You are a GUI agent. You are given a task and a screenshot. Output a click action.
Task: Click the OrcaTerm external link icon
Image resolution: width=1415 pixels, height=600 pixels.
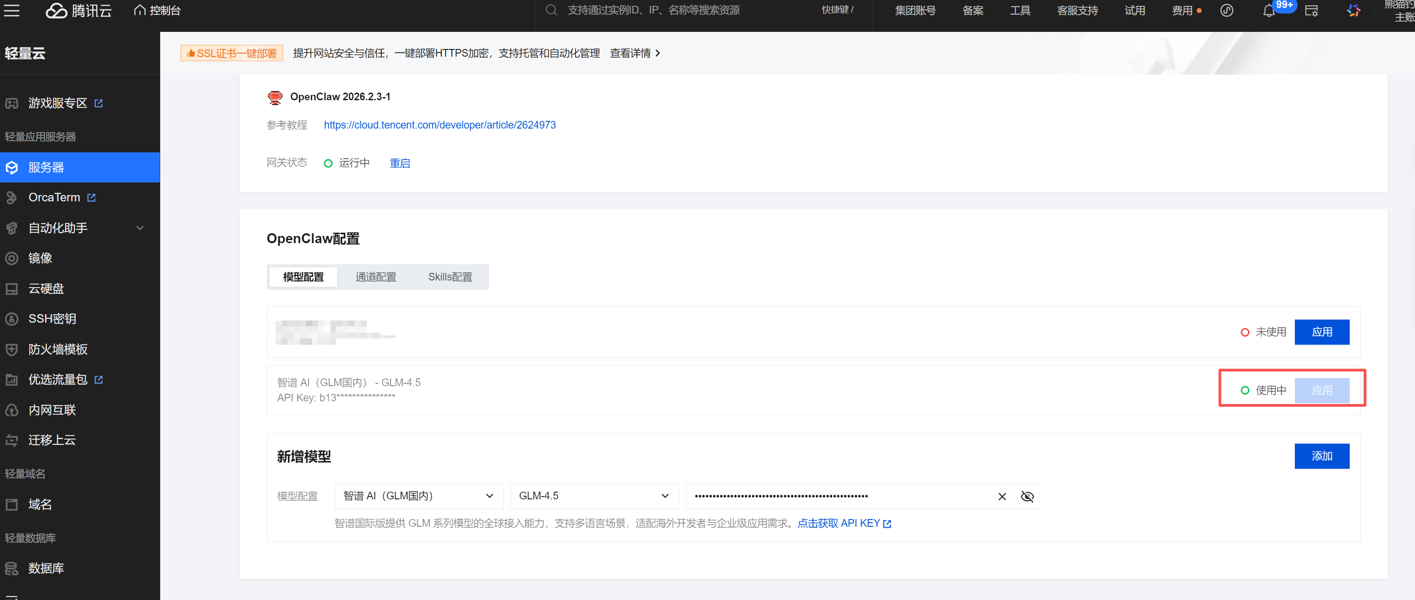[x=92, y=197]
